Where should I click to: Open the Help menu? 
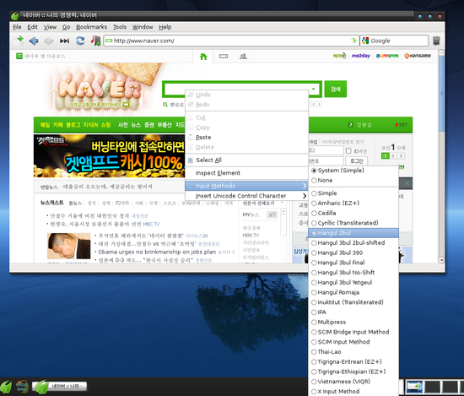click(165, 27)
